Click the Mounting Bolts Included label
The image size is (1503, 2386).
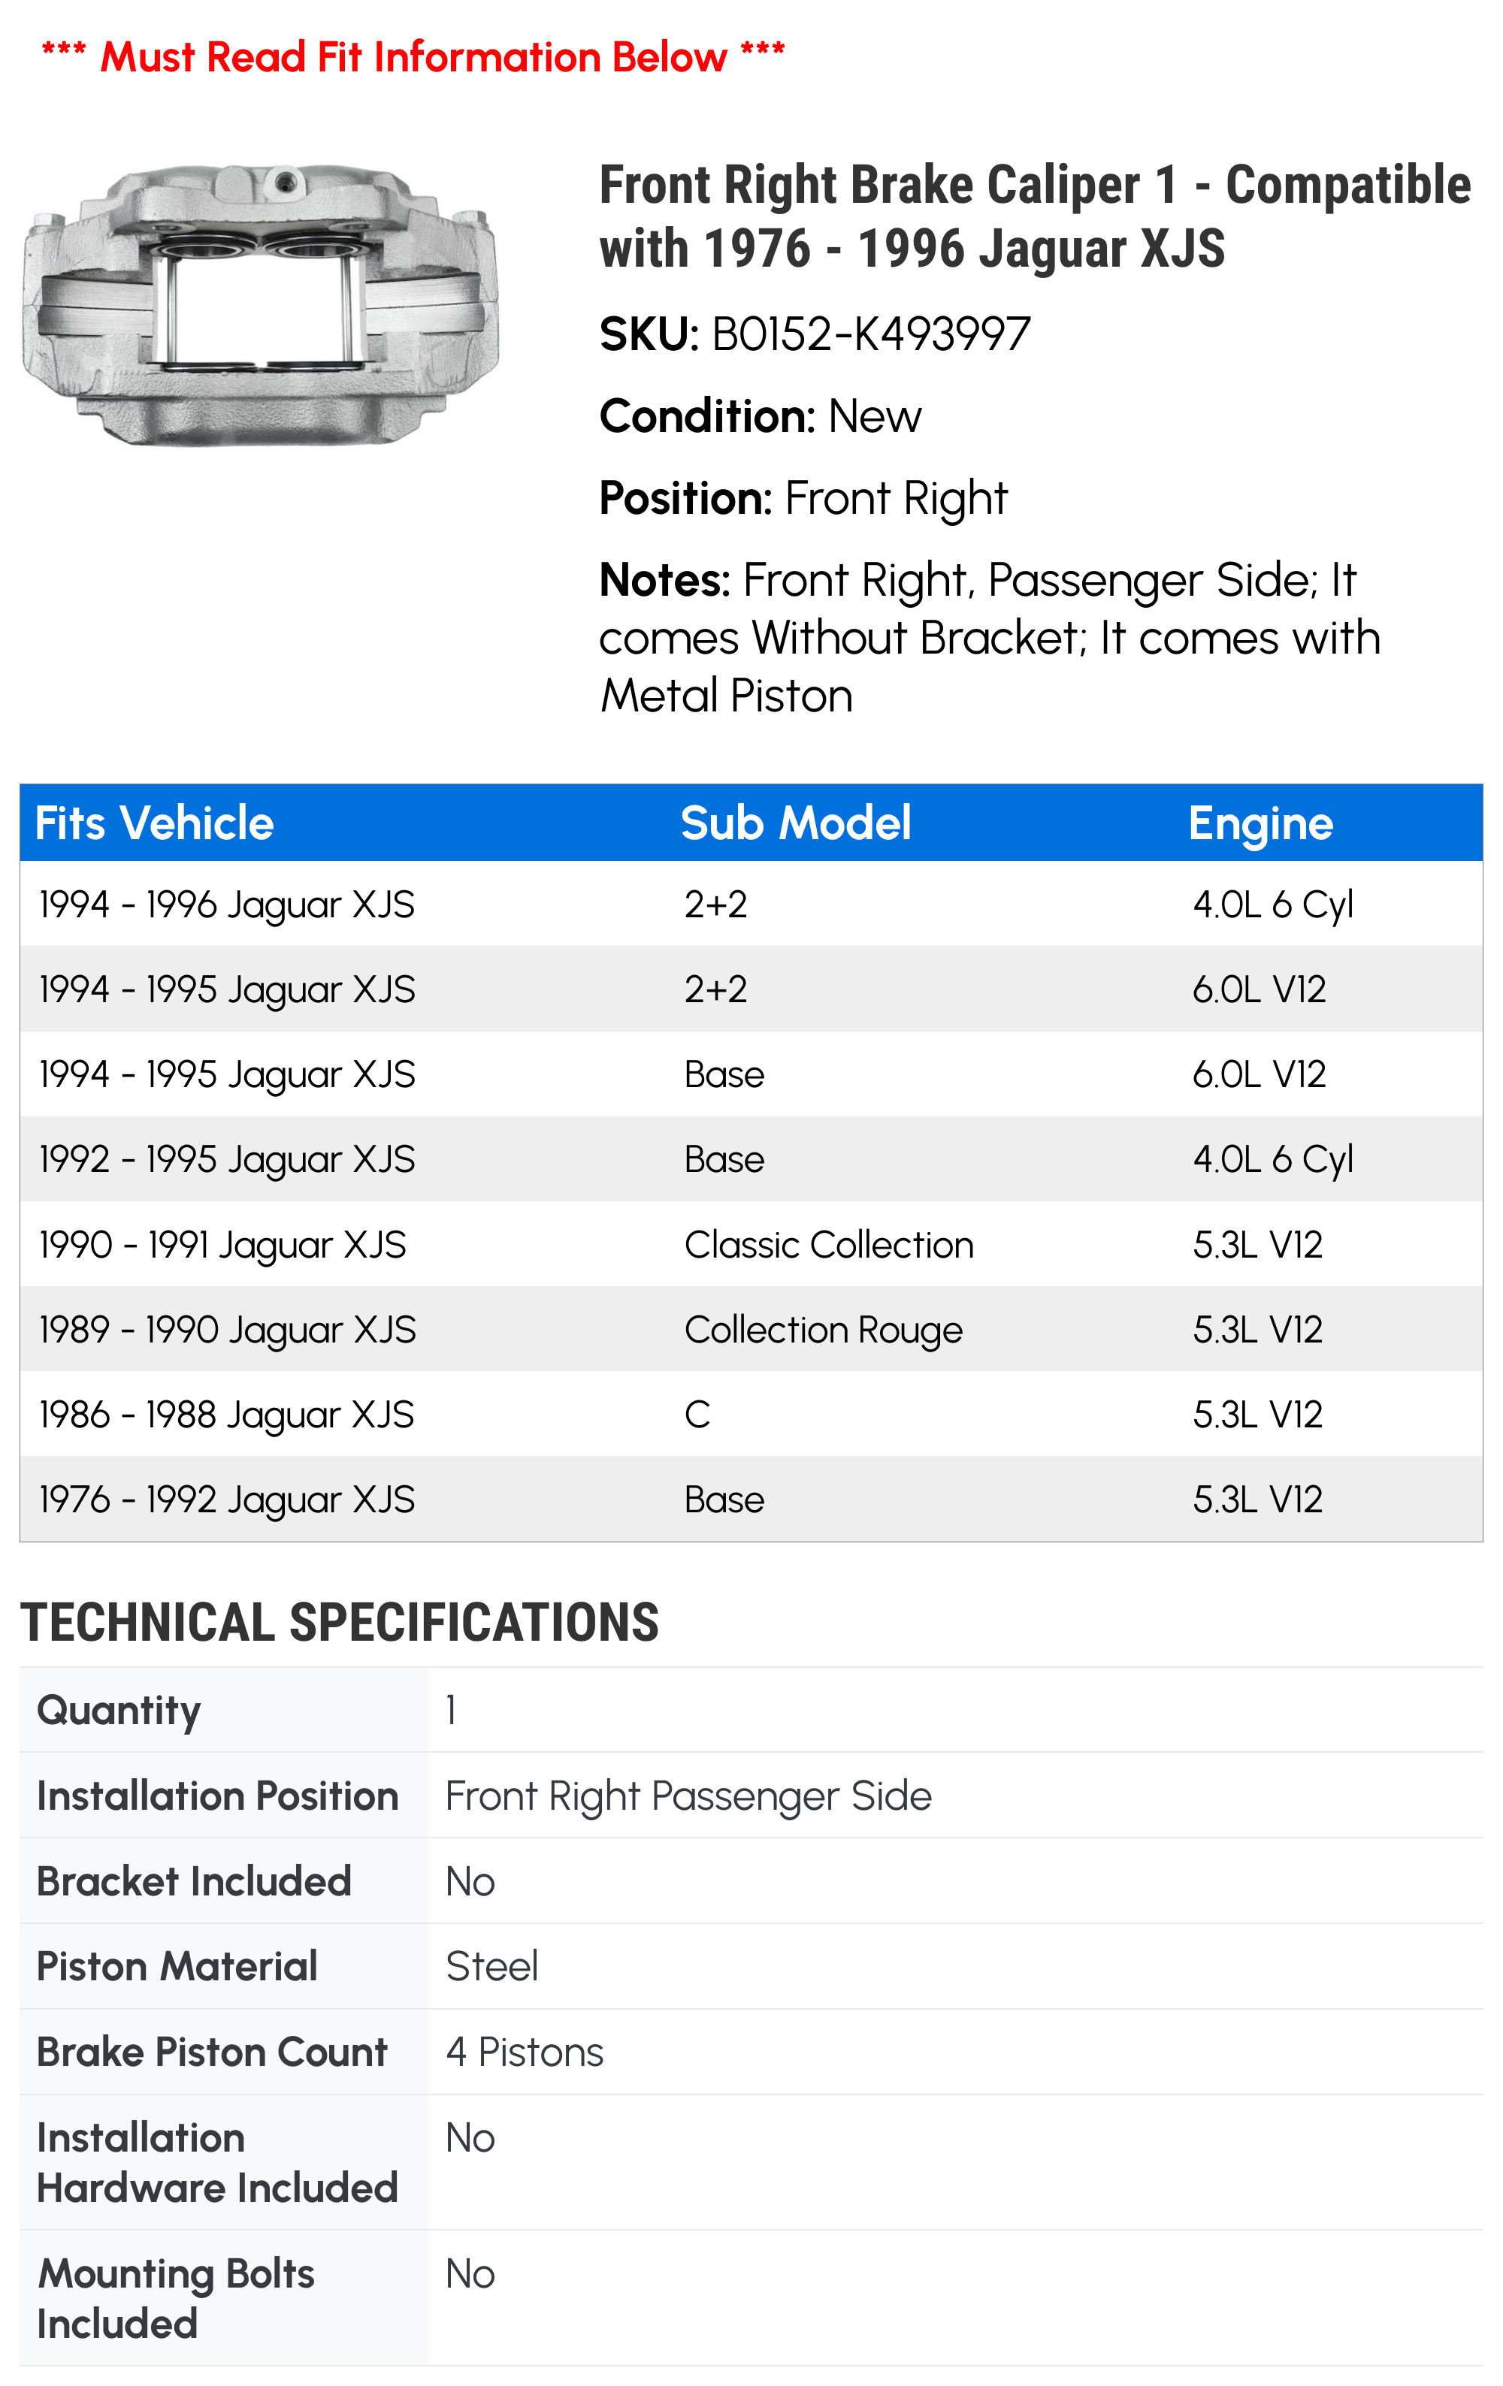176,2299
